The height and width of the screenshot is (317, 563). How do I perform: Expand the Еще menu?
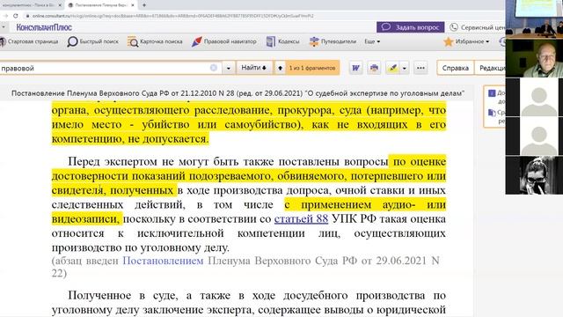point(372,41)
